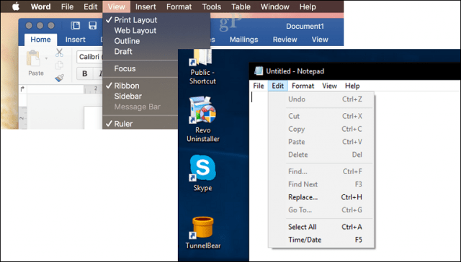Open the File menu in Notepad

(x=259, y=86)
